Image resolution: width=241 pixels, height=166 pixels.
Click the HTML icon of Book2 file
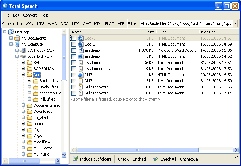[x=80, y=44]
